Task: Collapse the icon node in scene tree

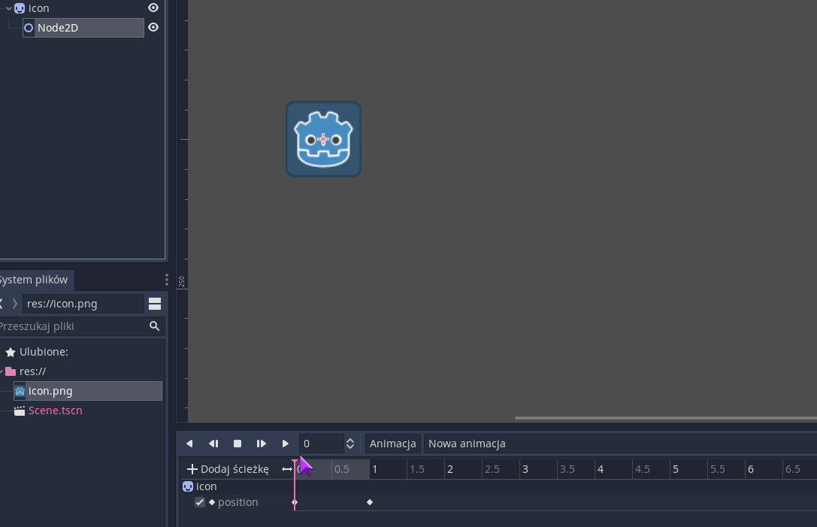Action: 9,8
